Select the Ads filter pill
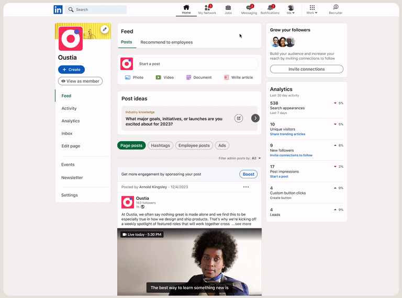 [x=222, y=145]
